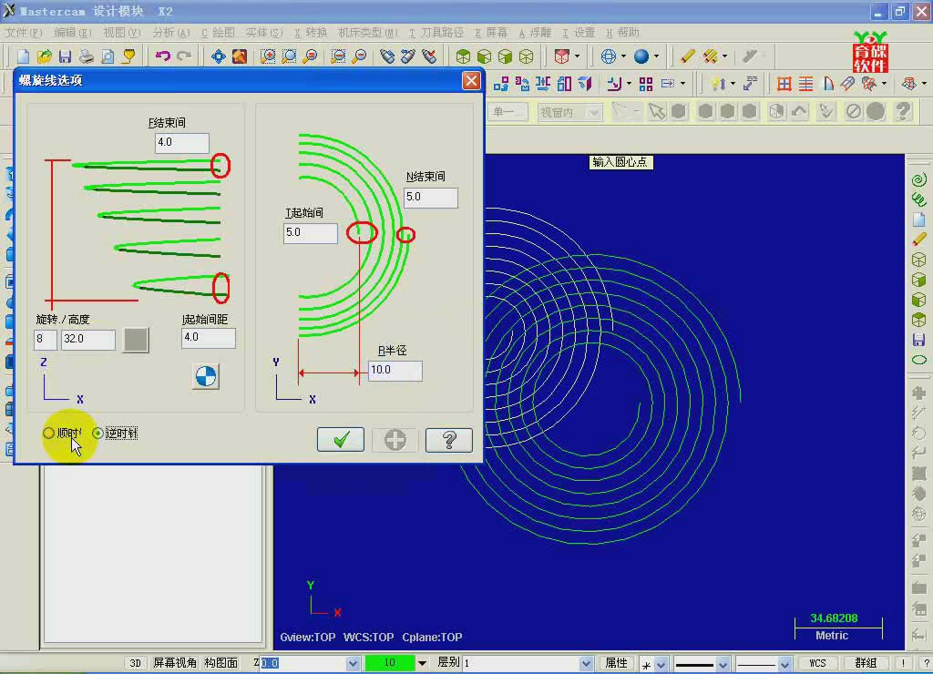Click the I起始间 input field showing 5.0
This screenshot has width=933, height=674.
click(x=311, y=232)
